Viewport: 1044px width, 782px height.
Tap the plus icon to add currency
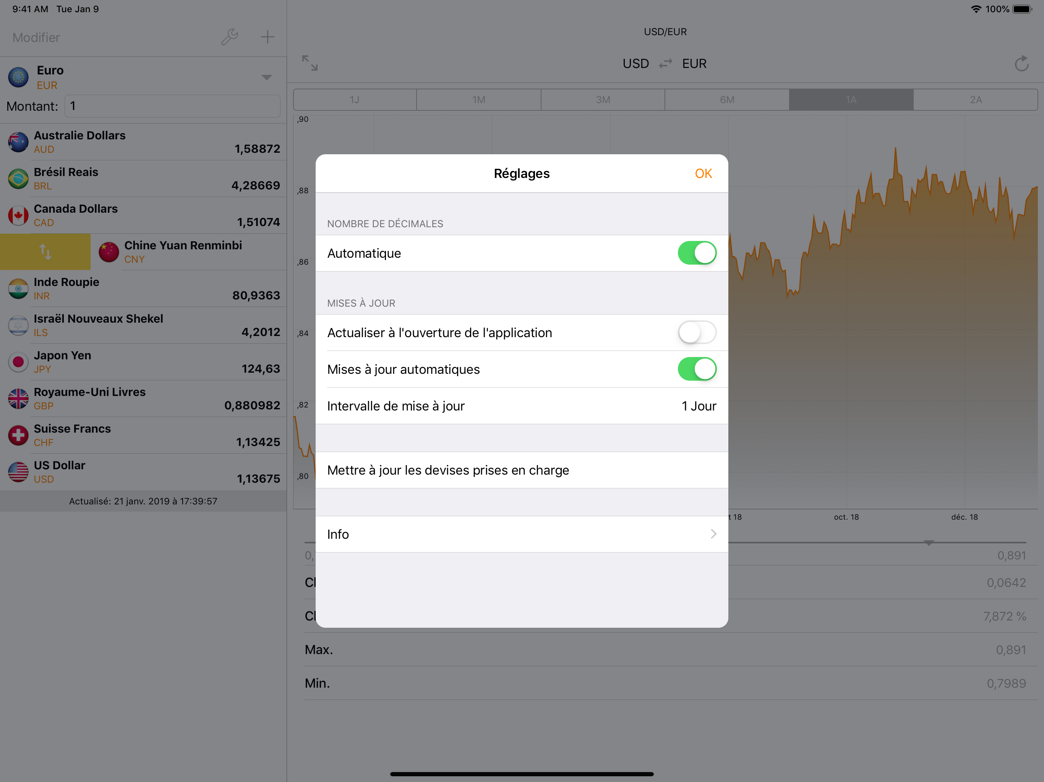coord(267,37)
